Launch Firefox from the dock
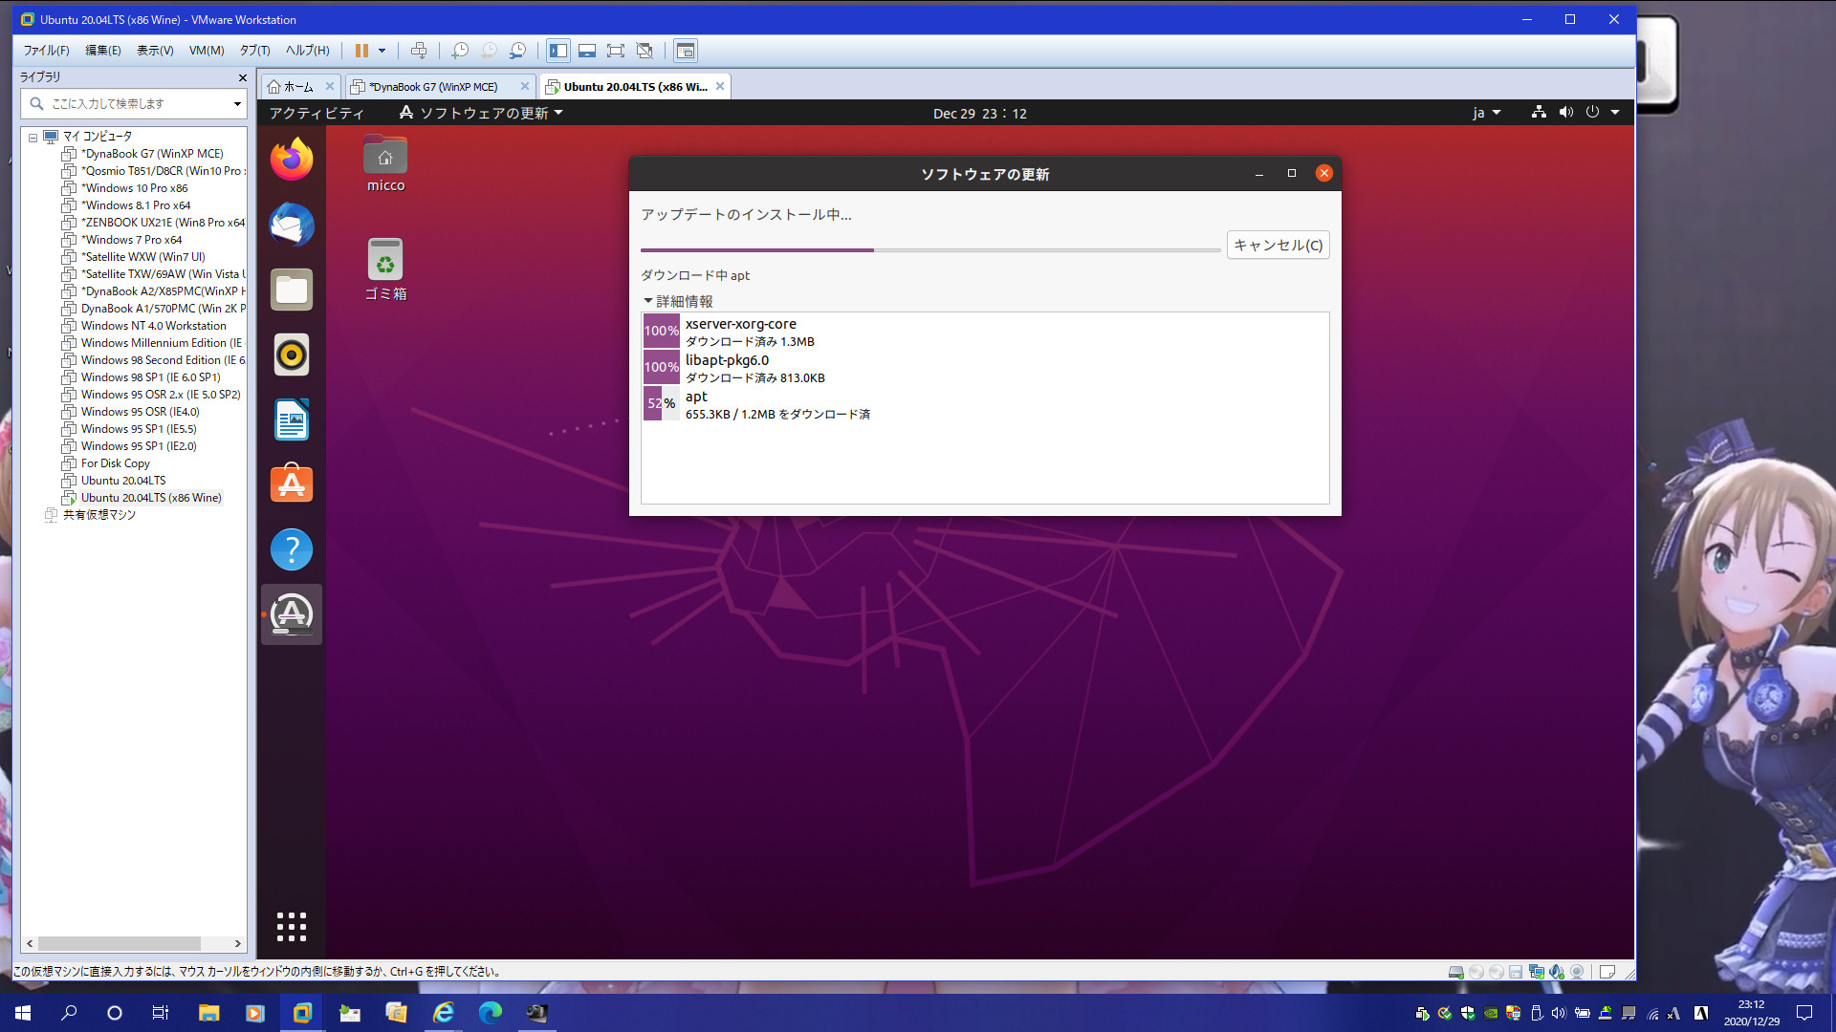 [292, 159]
